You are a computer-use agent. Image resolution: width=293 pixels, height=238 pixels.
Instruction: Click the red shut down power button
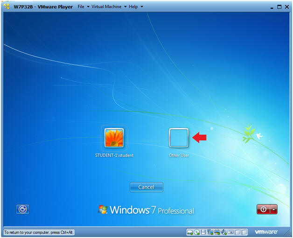click(263, 209)
